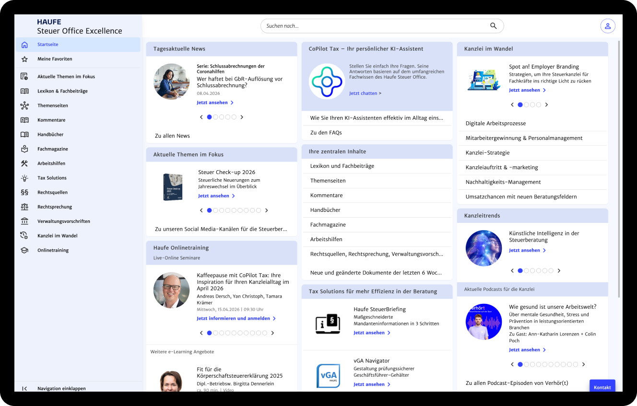Select second slide dot in Haufe Onlinetraining carousel
Viewport: 637px width, 406px height.
tap(215, 333)
